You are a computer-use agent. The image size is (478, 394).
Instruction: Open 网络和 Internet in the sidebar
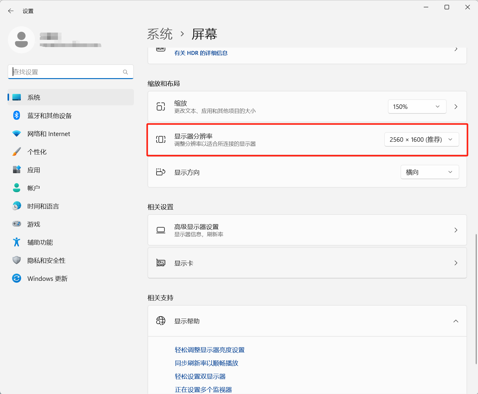pyautogui.click(x=71, y=133)
